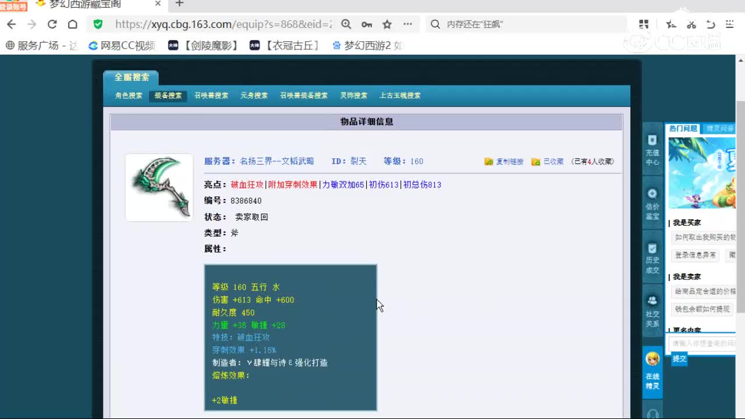The height and width of the screenshot is (419, 745).
Task: Click the 提交 submit button
Action: [x=679, y=359]
